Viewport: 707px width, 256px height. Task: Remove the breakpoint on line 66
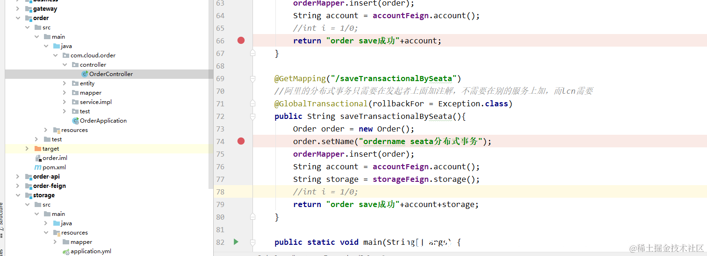click(241, 41)
